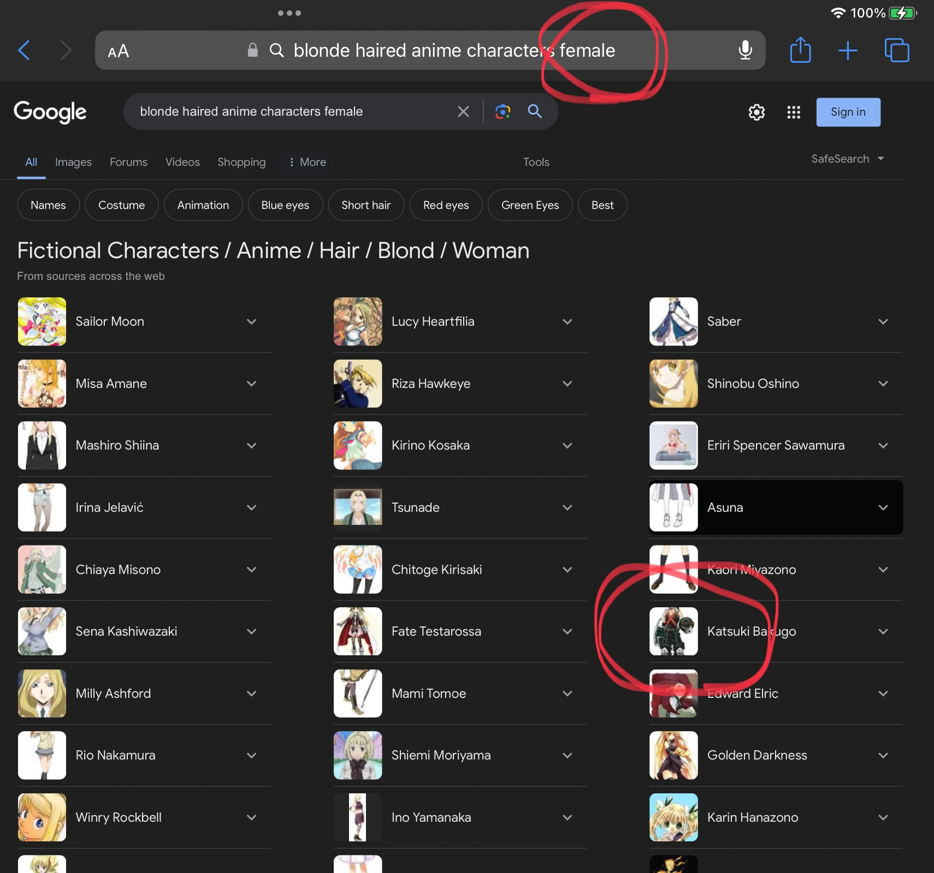Screen dimensions: 934x873
Task: Clear the search query with the X
Action: (x=463, y=111)
